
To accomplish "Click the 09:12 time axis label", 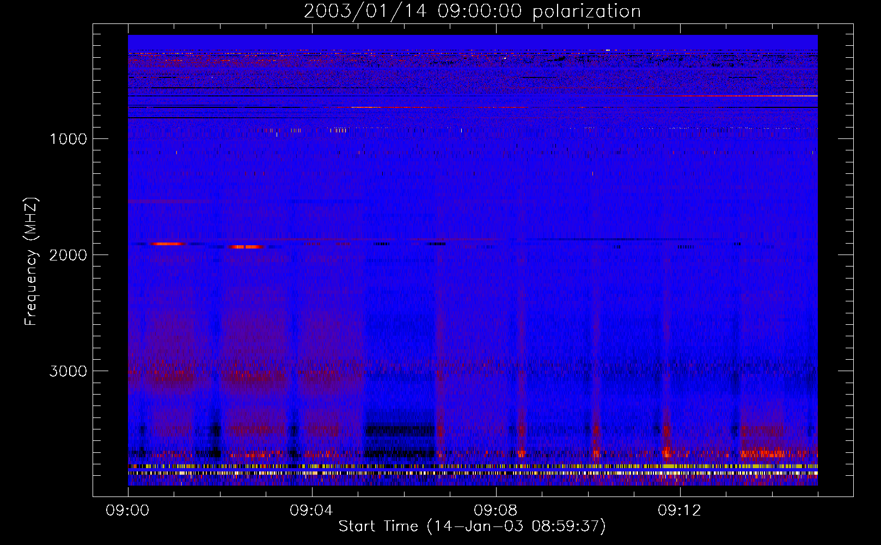I will pyautogui.click(x=680, y=511).
